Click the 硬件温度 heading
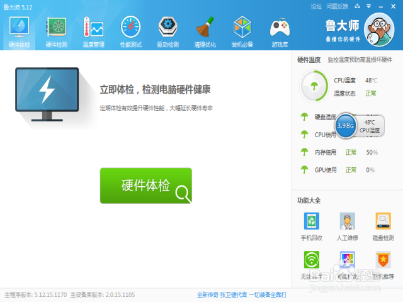This screenshot has height=302, width=403. (309, 60)
